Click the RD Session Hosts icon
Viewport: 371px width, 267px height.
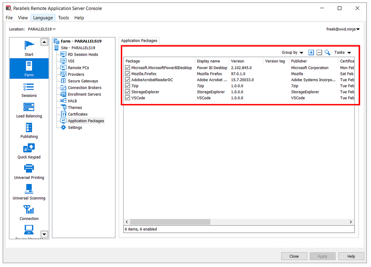pos(63,54)
